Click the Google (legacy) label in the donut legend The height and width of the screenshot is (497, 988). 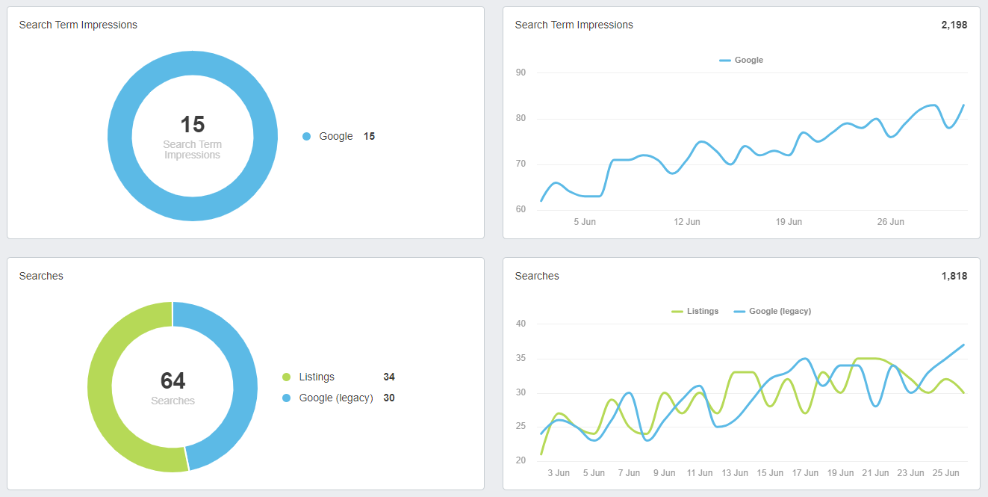point(335,398)
